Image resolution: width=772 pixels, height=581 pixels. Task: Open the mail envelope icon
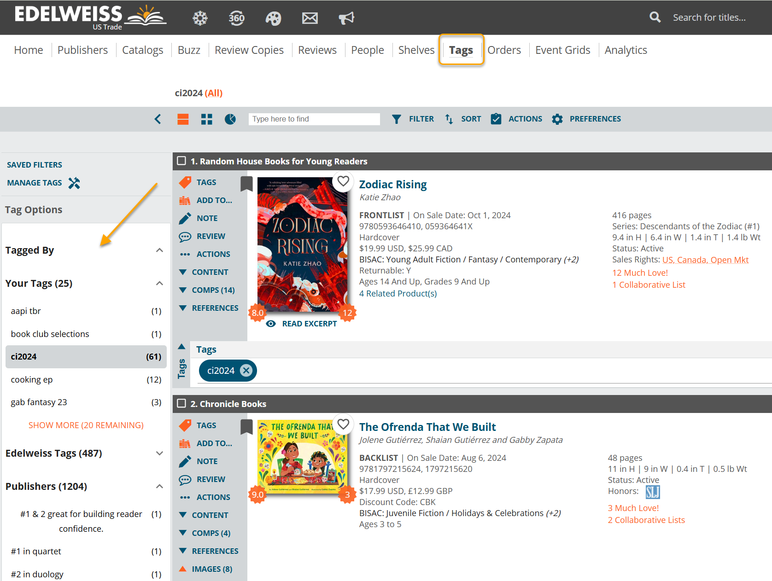click(x=310, y=18)
